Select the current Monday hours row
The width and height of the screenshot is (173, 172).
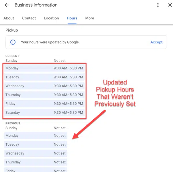(45, 68)
